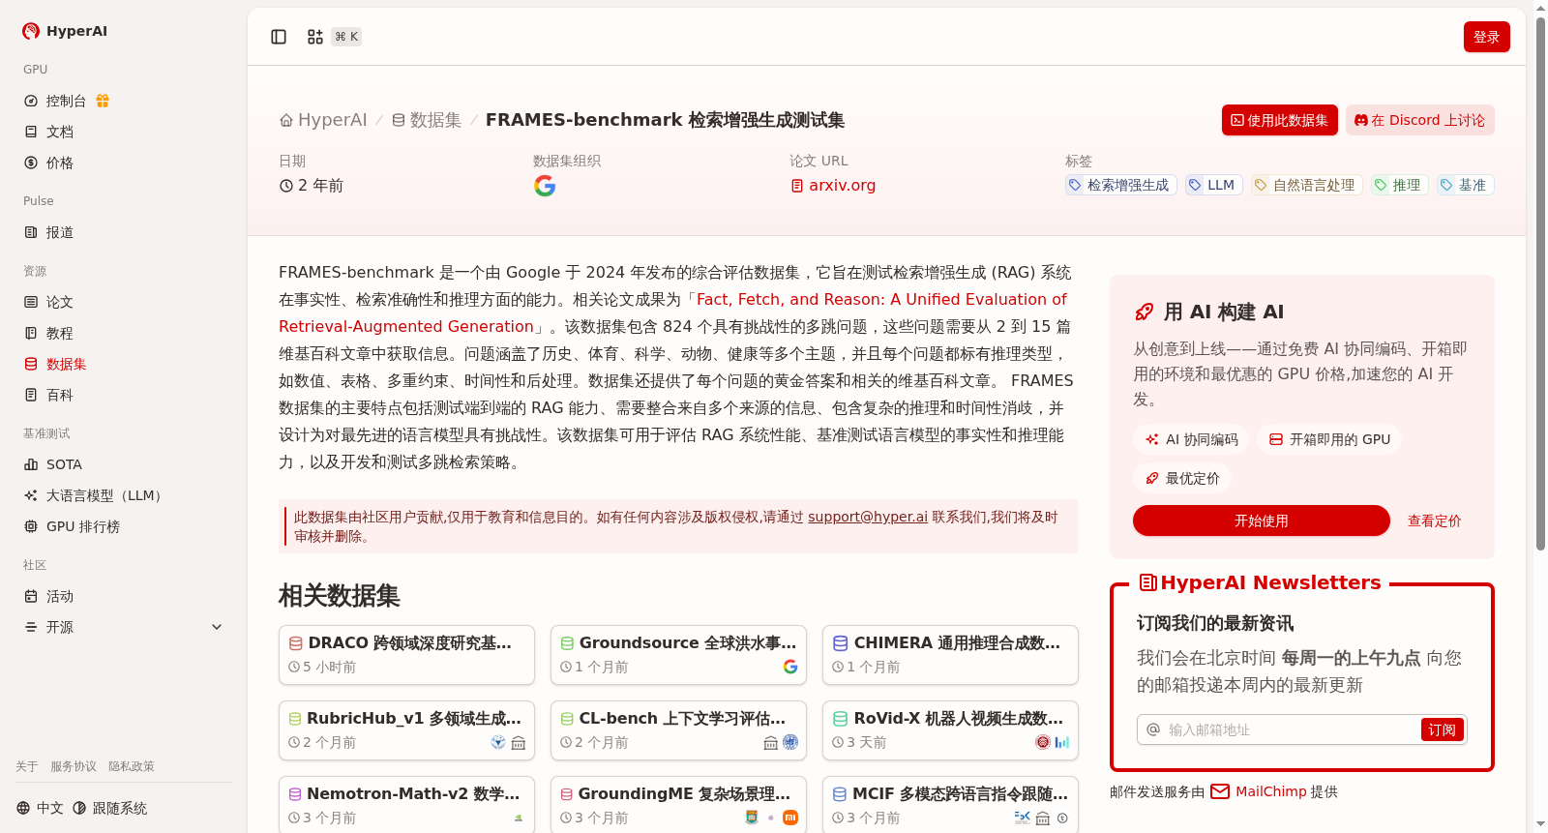Open GPU 排行榜 leaderboard
The image size is (1548, 833).
coord(124,526)
